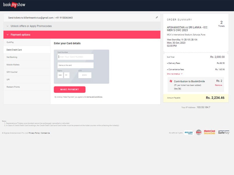This screenshot has width=234, height=175.
Task: Click the expiry year YY field
Action: (66, 75)
